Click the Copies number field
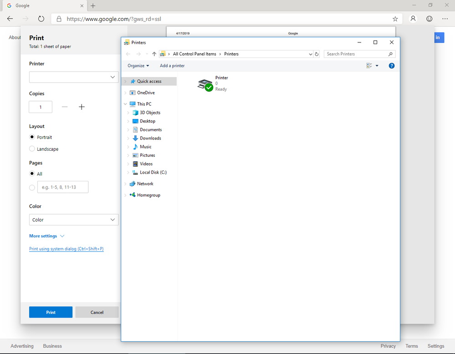The height and width of the screenshot is (354, 455). tap(41, 107)
